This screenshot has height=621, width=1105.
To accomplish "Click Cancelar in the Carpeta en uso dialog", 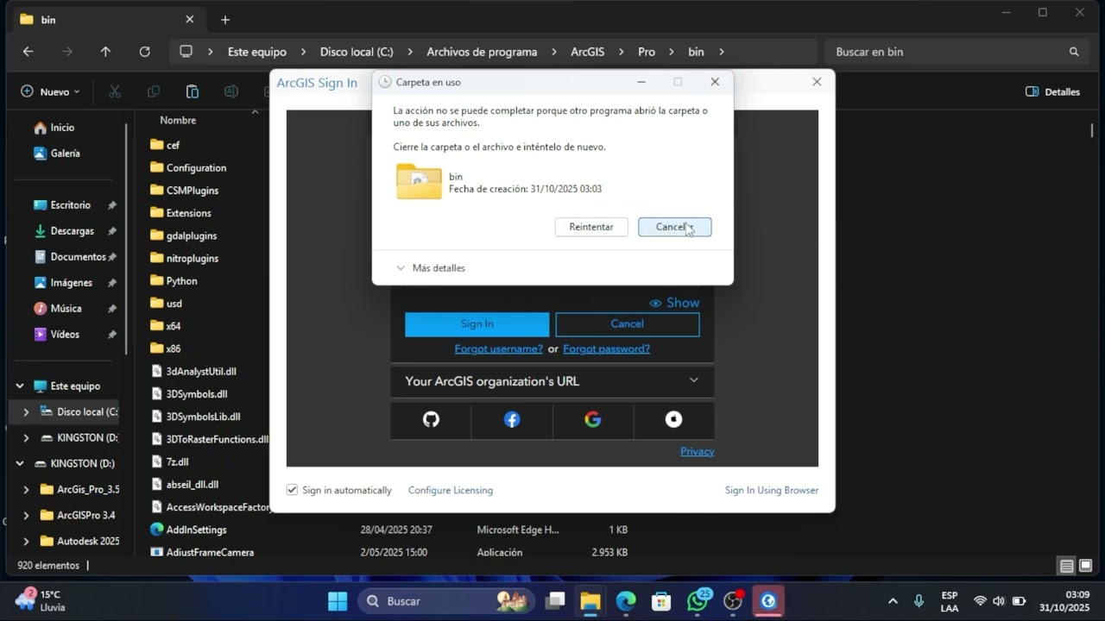I will tap(674, 227).
